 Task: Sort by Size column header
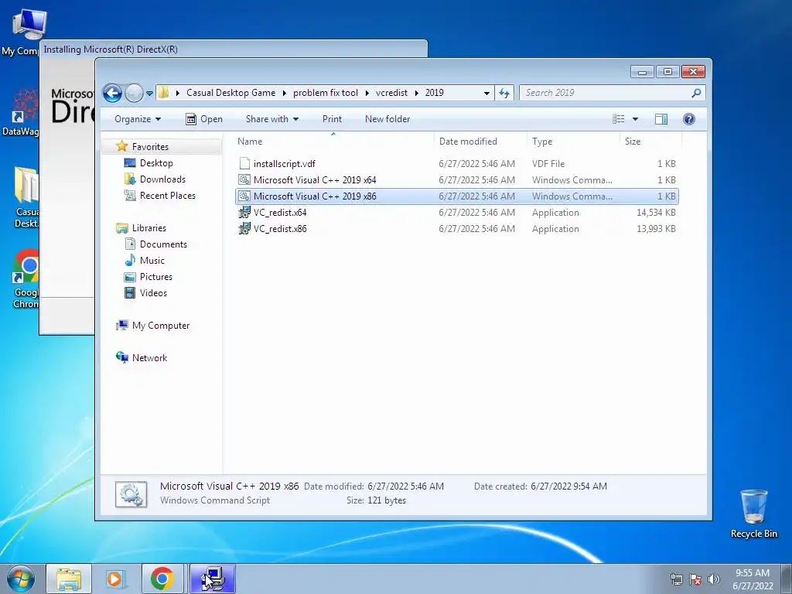pyautogui.click(x=650, y=142)
